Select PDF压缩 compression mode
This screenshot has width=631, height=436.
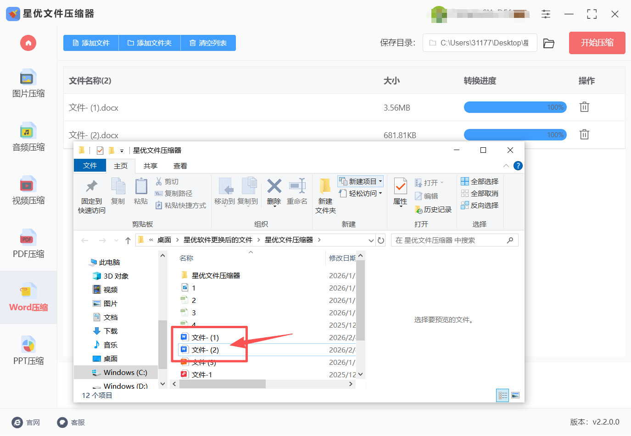pos(28,244)
